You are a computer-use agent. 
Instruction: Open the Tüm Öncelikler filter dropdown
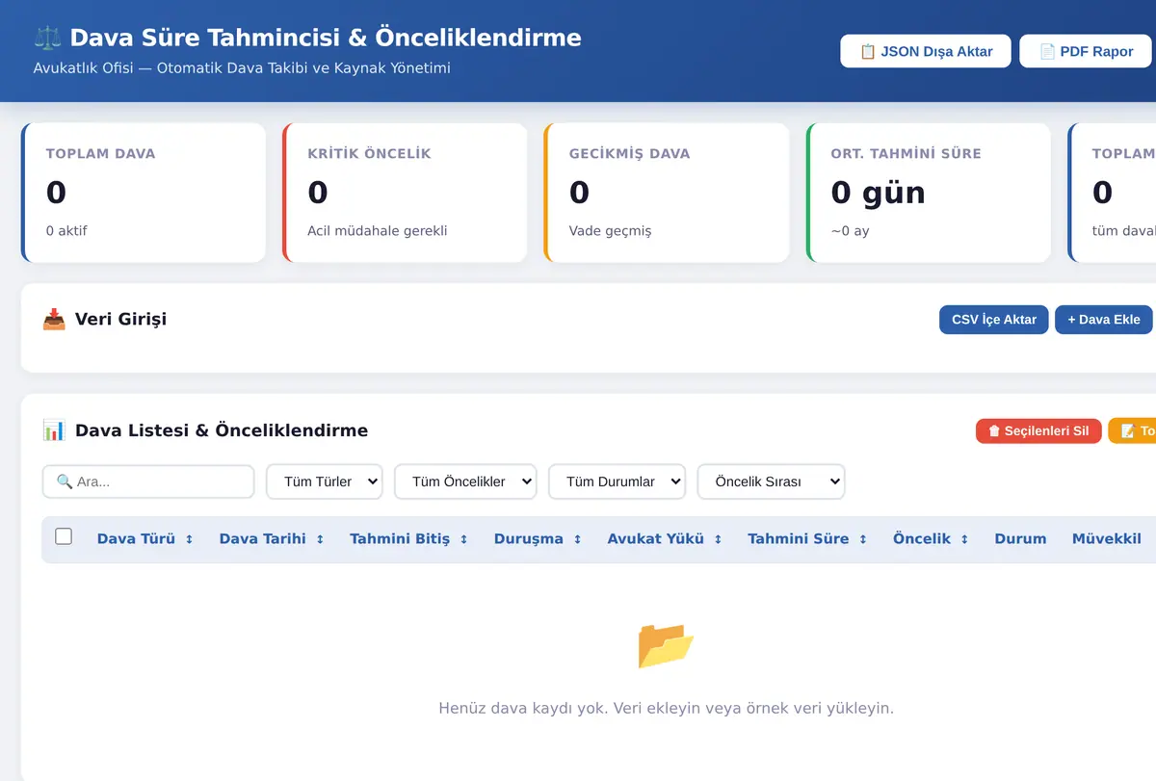coord(465,482)
